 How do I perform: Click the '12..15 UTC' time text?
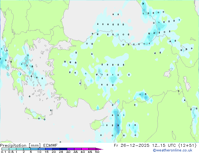pos(164,146)
